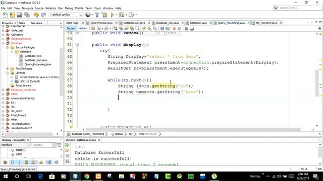
Task: Toggle Sort by Name in Navigator
Action: tap(49, 162)
